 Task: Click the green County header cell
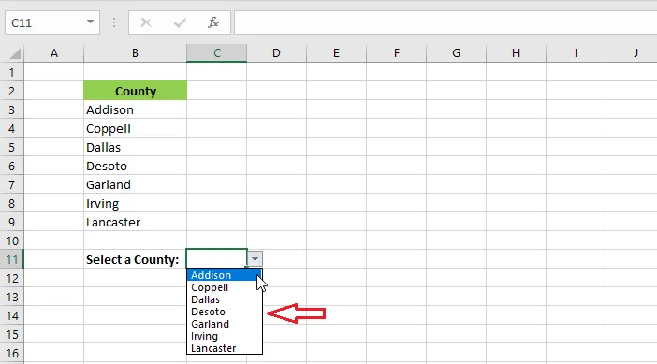pyautogui.click(x=135, y=91)
